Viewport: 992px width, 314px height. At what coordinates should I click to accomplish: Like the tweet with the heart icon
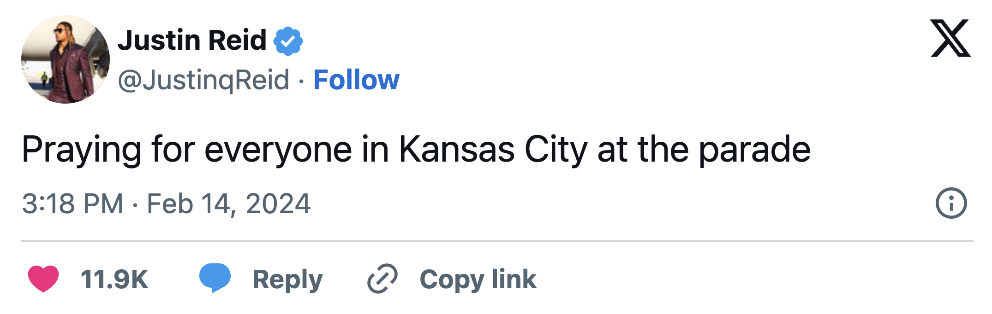click(43, 279)
